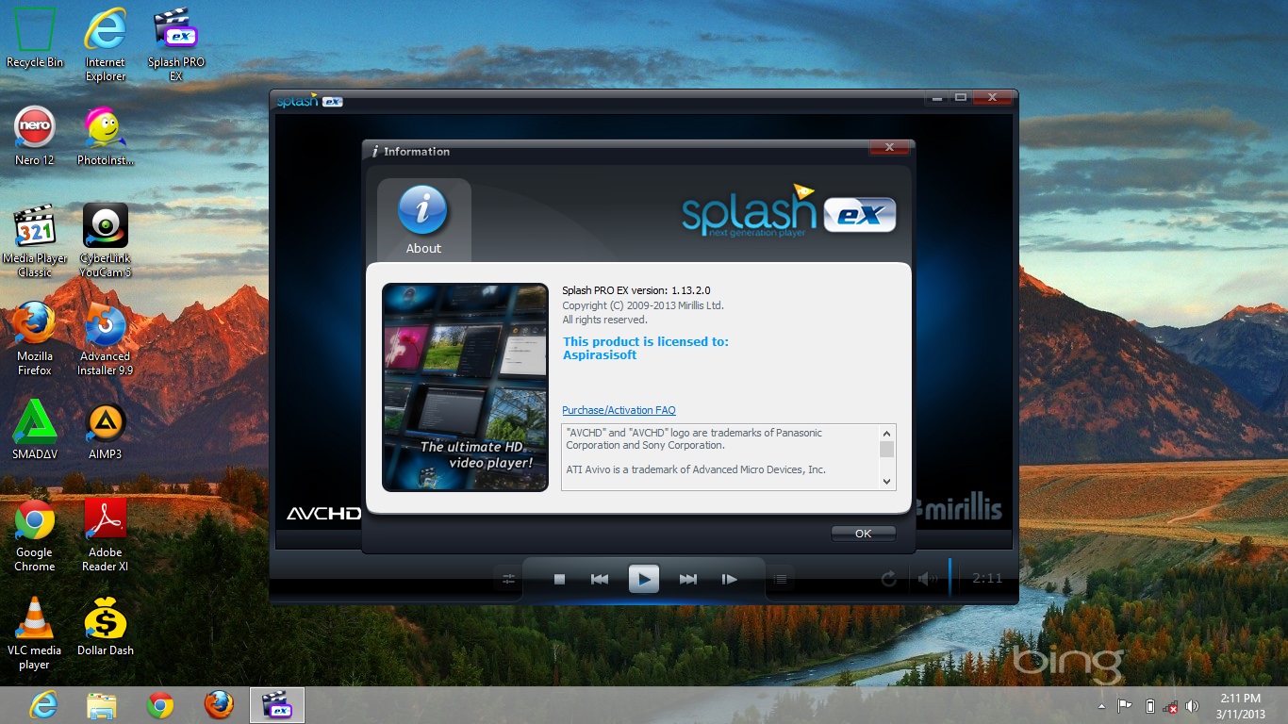Open the system volume tray icon
The image size is (1288, 724).
pos(1193,706)
